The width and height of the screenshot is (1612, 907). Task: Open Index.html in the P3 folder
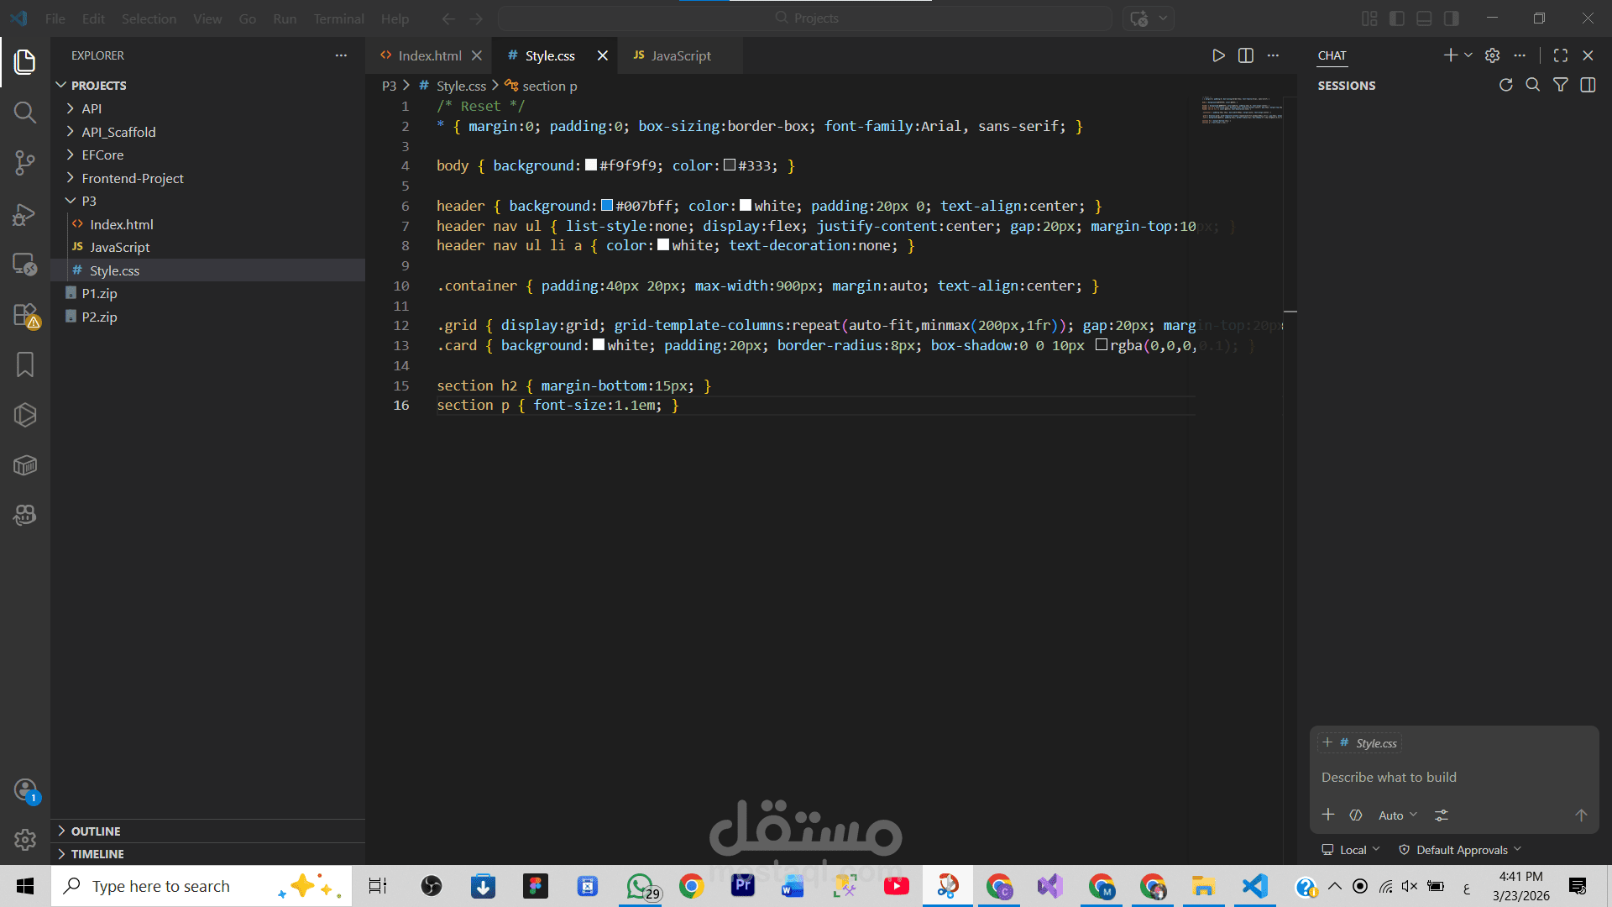click(122, 224)
